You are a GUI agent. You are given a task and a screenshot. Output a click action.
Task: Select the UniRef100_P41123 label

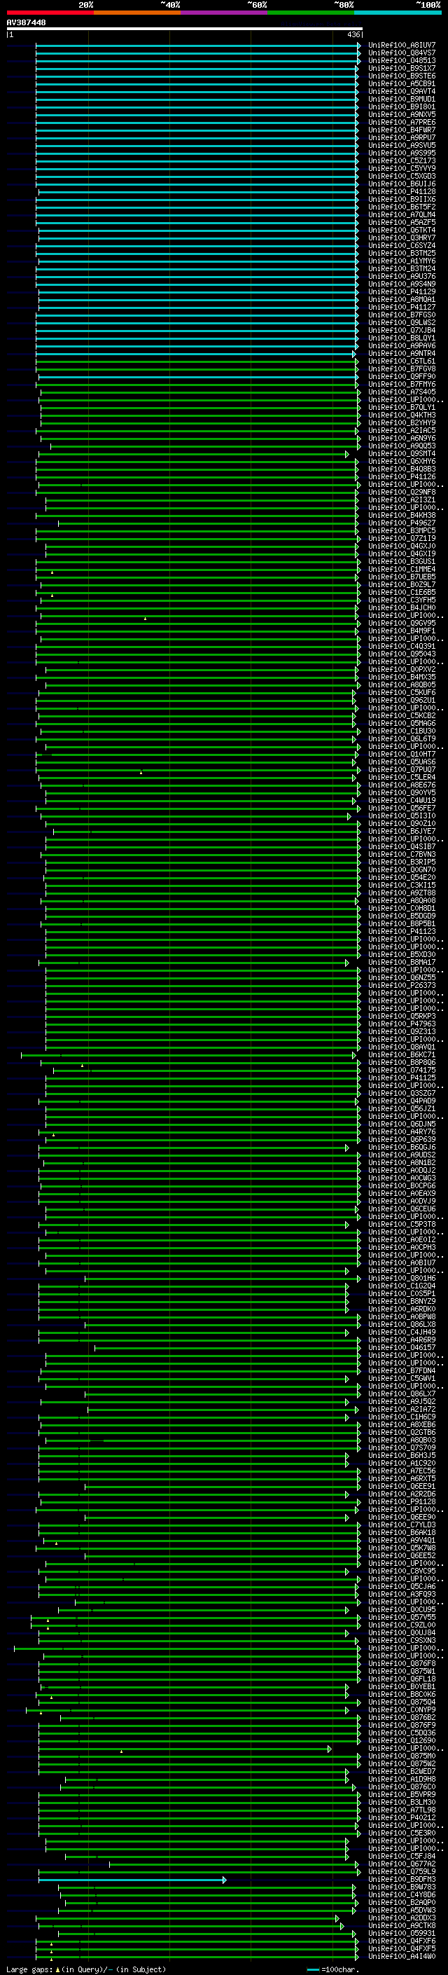coord(401,932)
